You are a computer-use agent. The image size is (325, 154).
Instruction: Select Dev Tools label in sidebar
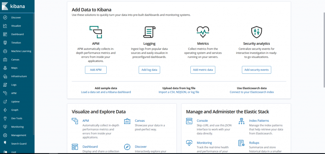(17, 119)
